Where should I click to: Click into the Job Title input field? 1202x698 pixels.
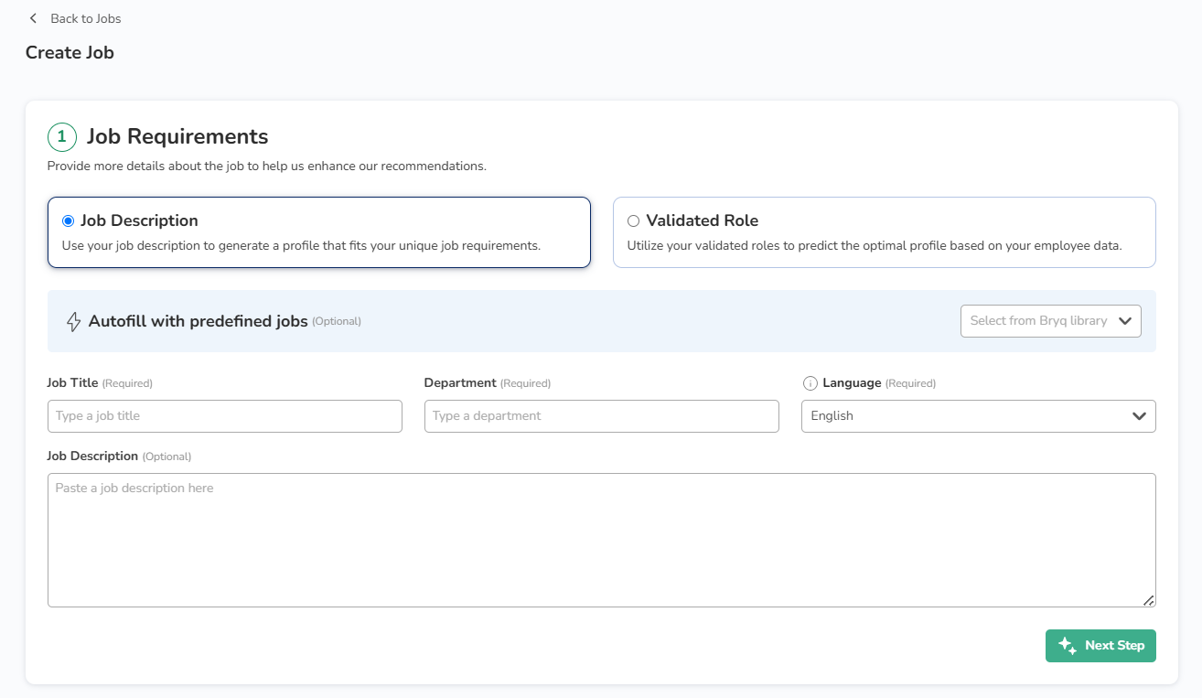[224, 416]
